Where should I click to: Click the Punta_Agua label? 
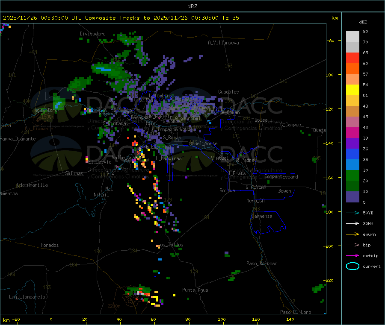[x=195, y=290]
